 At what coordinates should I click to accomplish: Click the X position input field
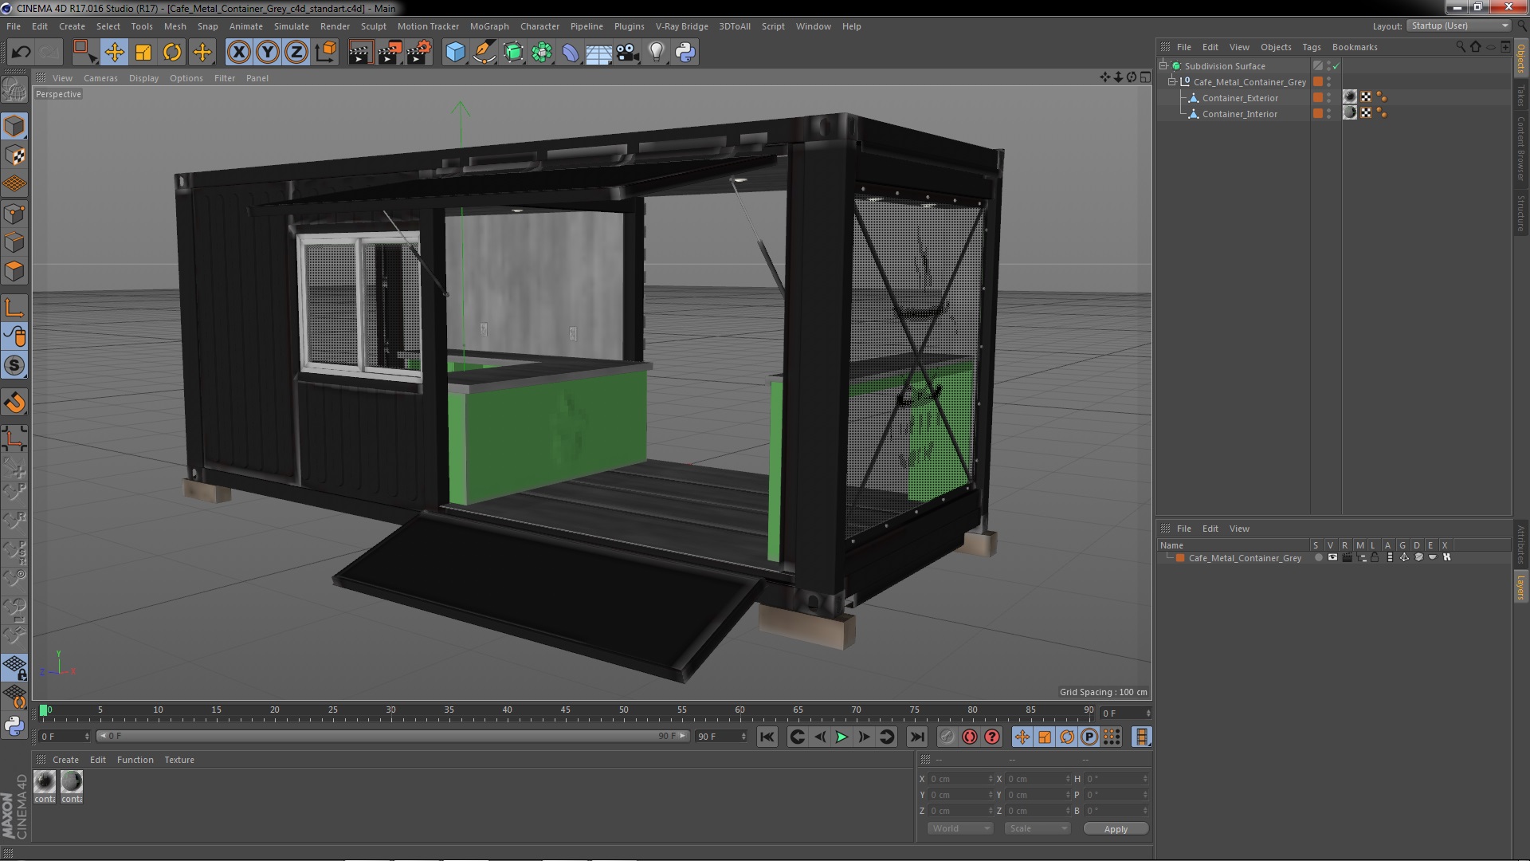(960, 779)
